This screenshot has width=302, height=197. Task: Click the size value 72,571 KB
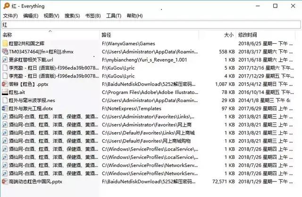224,181
